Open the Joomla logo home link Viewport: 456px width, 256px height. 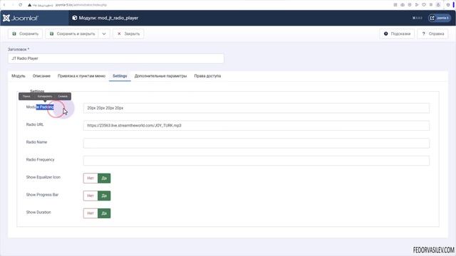21,18
